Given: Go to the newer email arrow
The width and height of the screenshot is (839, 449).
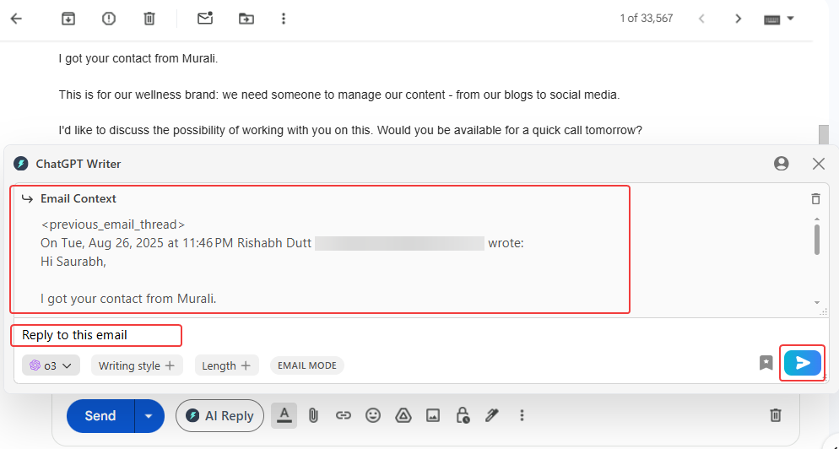Looking at the screenshot, I should [701, 19].
